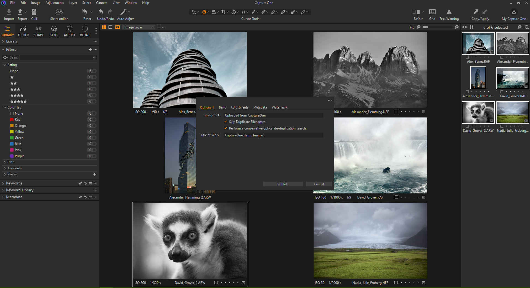Collapse the Color Tag filter section
The image size is (530, 288).
click(x=5, y=107)
